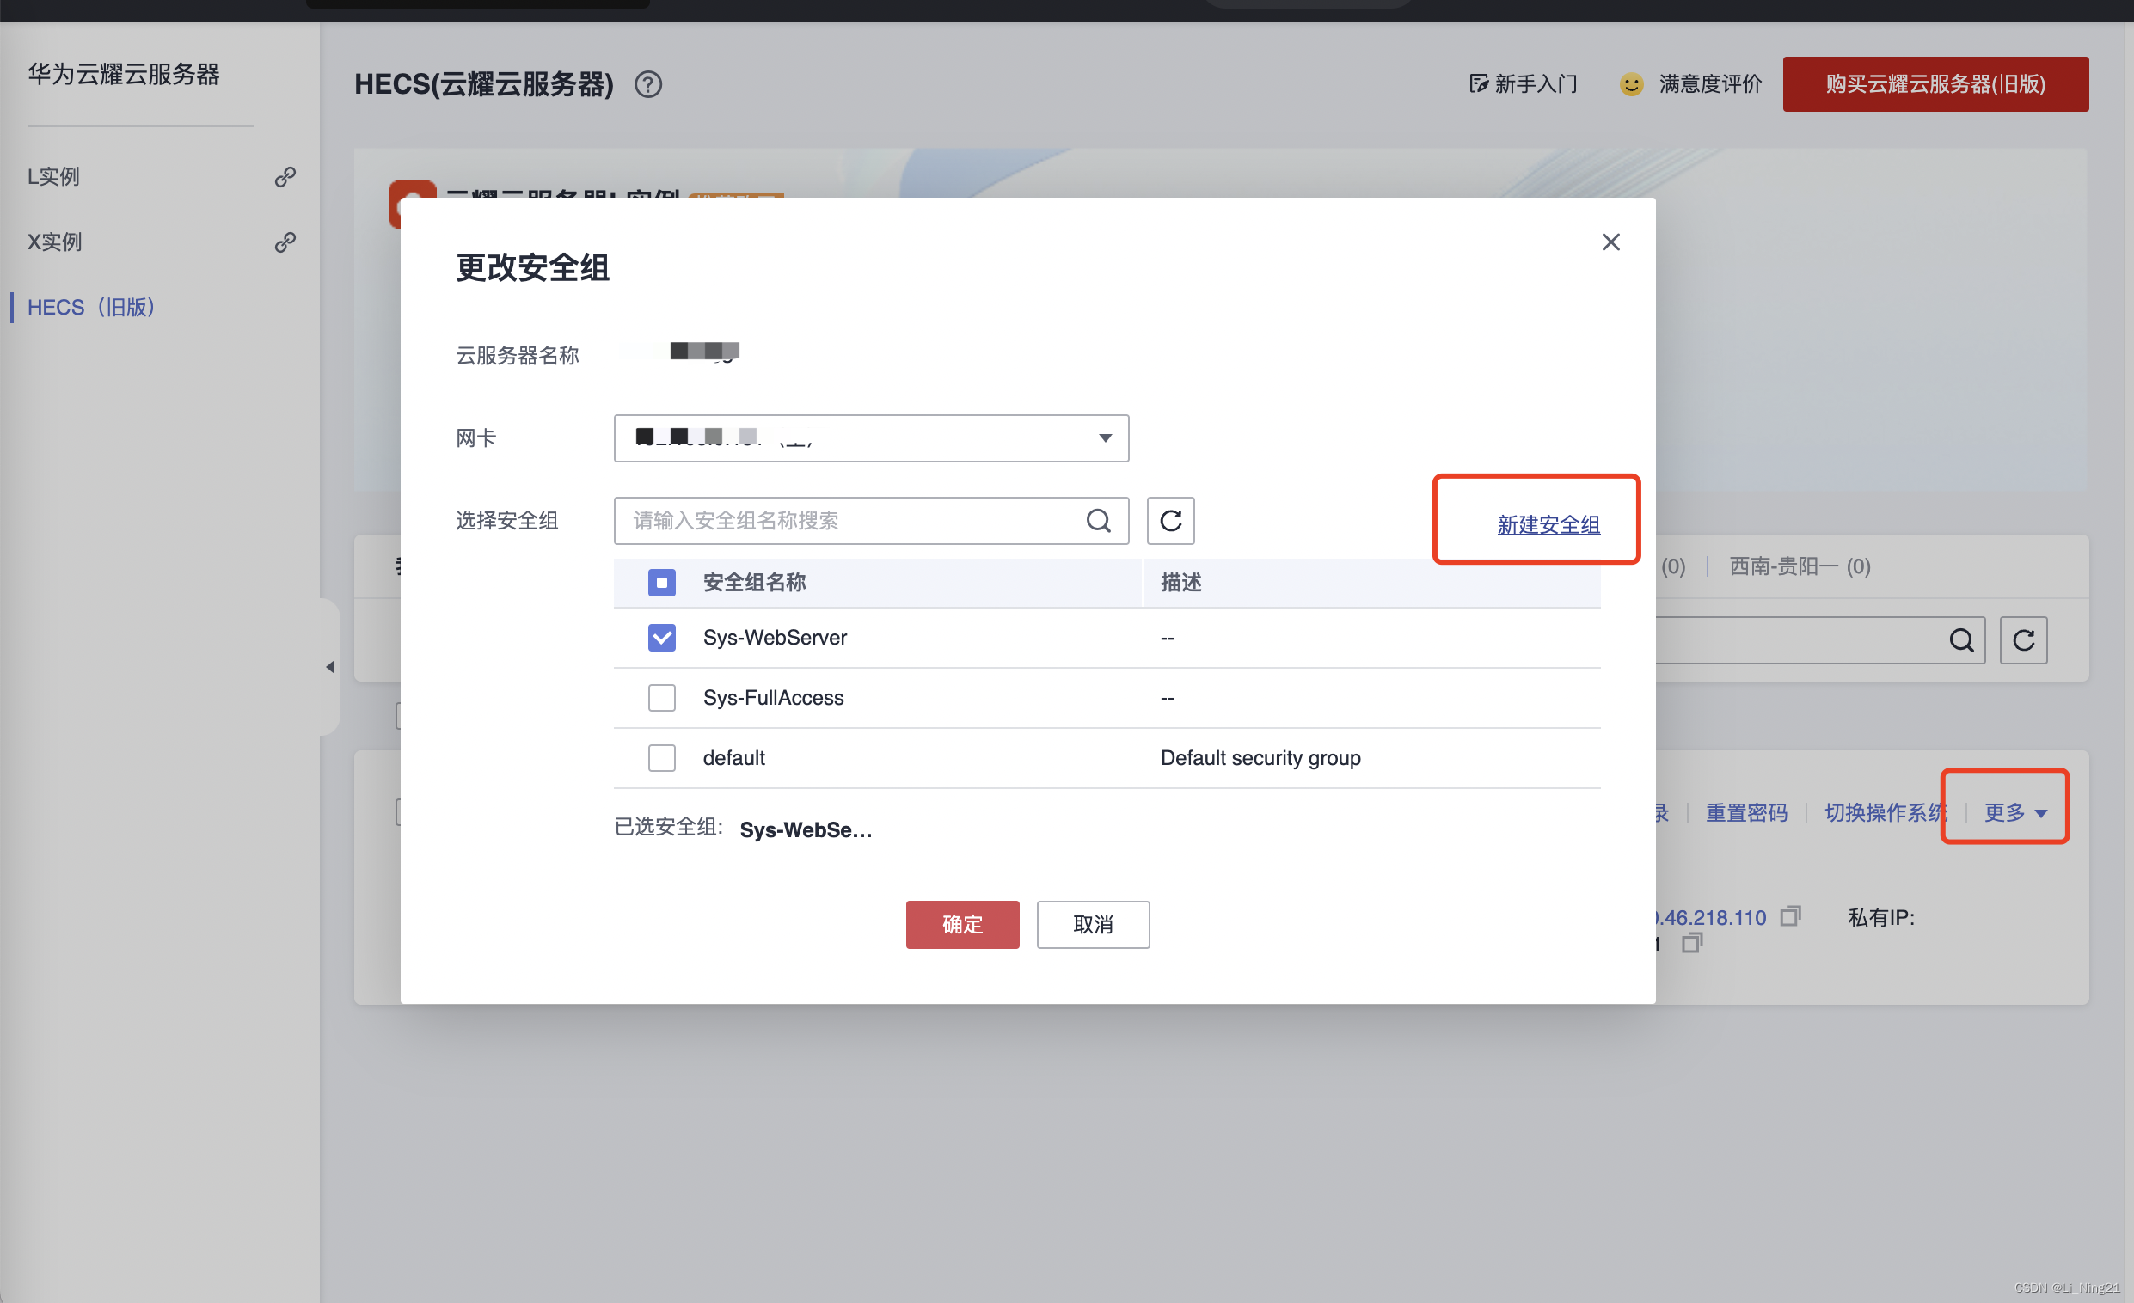
Task: Close the 更改安全组 dialog
Action: (1610, 242)
